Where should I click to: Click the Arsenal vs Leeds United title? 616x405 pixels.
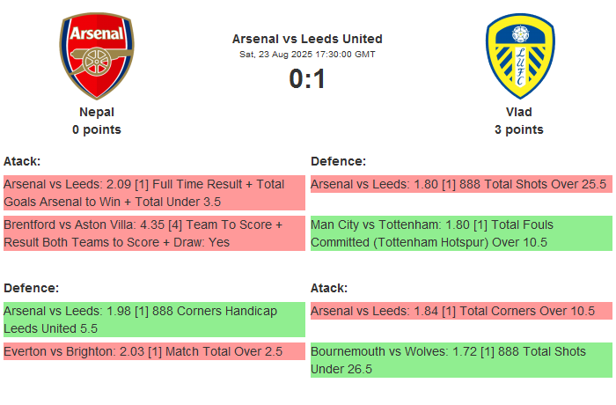coord(307,39)
